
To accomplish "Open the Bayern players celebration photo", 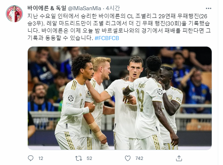I will click(x=120, y=98).
